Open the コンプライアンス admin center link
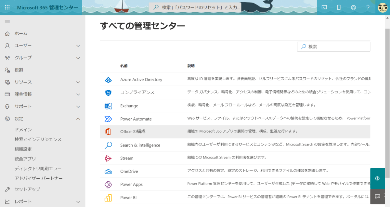Image resolution: width=390 pixels, height=207 pixels. pyautogui.click(x=137, y=92)
